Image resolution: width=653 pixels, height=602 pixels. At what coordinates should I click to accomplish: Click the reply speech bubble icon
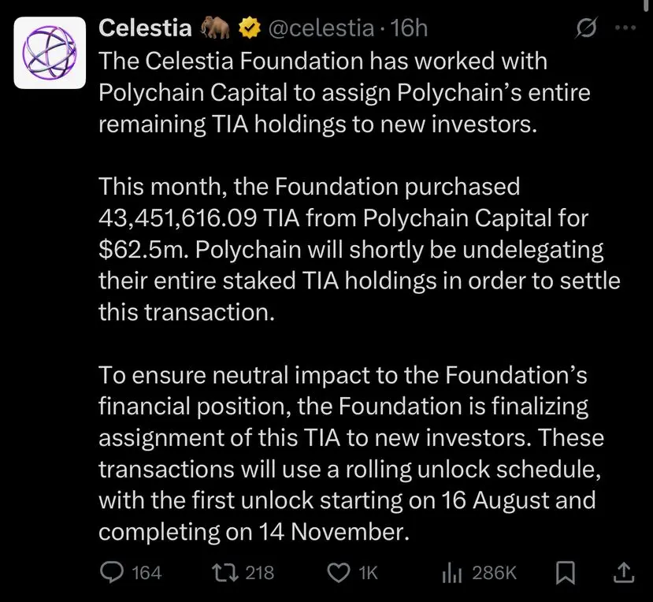[x=112, y=572]
